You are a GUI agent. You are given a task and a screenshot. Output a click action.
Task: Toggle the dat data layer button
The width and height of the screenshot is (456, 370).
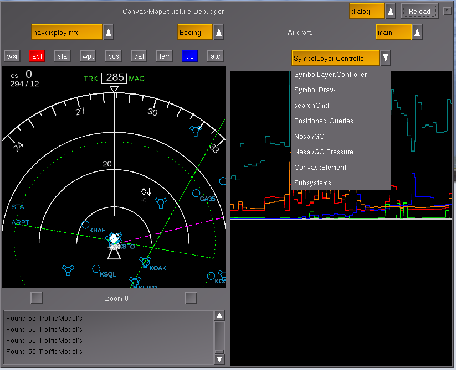point(139,56)
